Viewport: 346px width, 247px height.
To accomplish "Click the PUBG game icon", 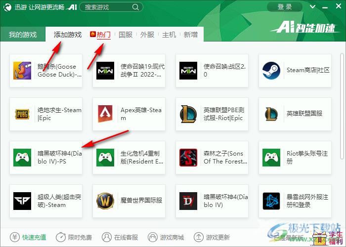I will tap(22, 114).
